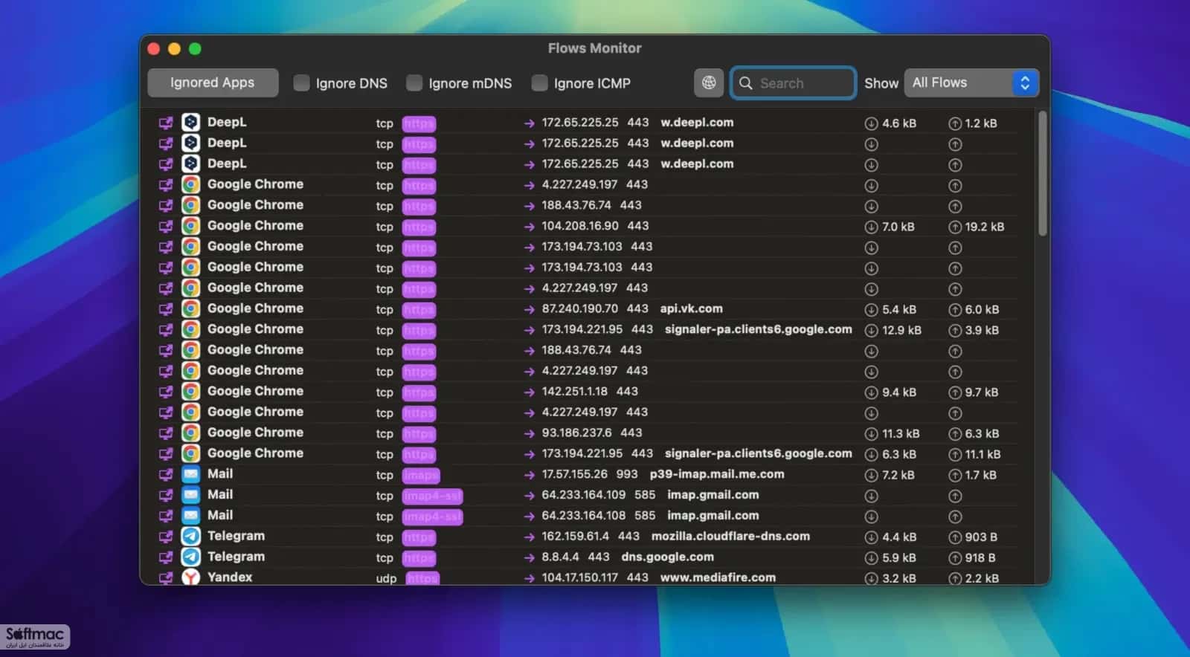Image resolution: width=1190 pixels, height=657 pixels.
Task: Click the dns.google.com hostname
Action: coord(667,557)
